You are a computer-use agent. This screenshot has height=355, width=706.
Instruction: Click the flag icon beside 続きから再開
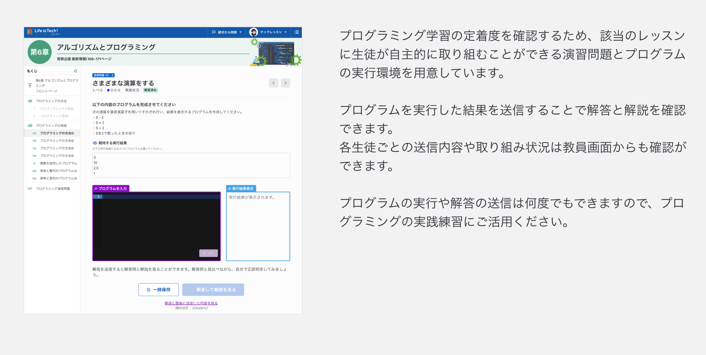(214, 32)
